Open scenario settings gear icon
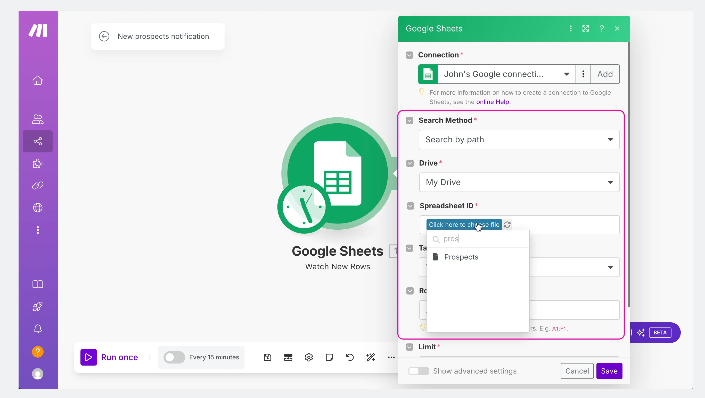Viewport: 705px width, 398px height. pyautogui.click(x=309, y=357)
